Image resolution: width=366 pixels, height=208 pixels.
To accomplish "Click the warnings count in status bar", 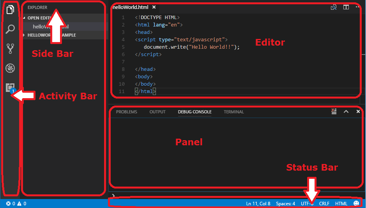I will pos(22,204).
